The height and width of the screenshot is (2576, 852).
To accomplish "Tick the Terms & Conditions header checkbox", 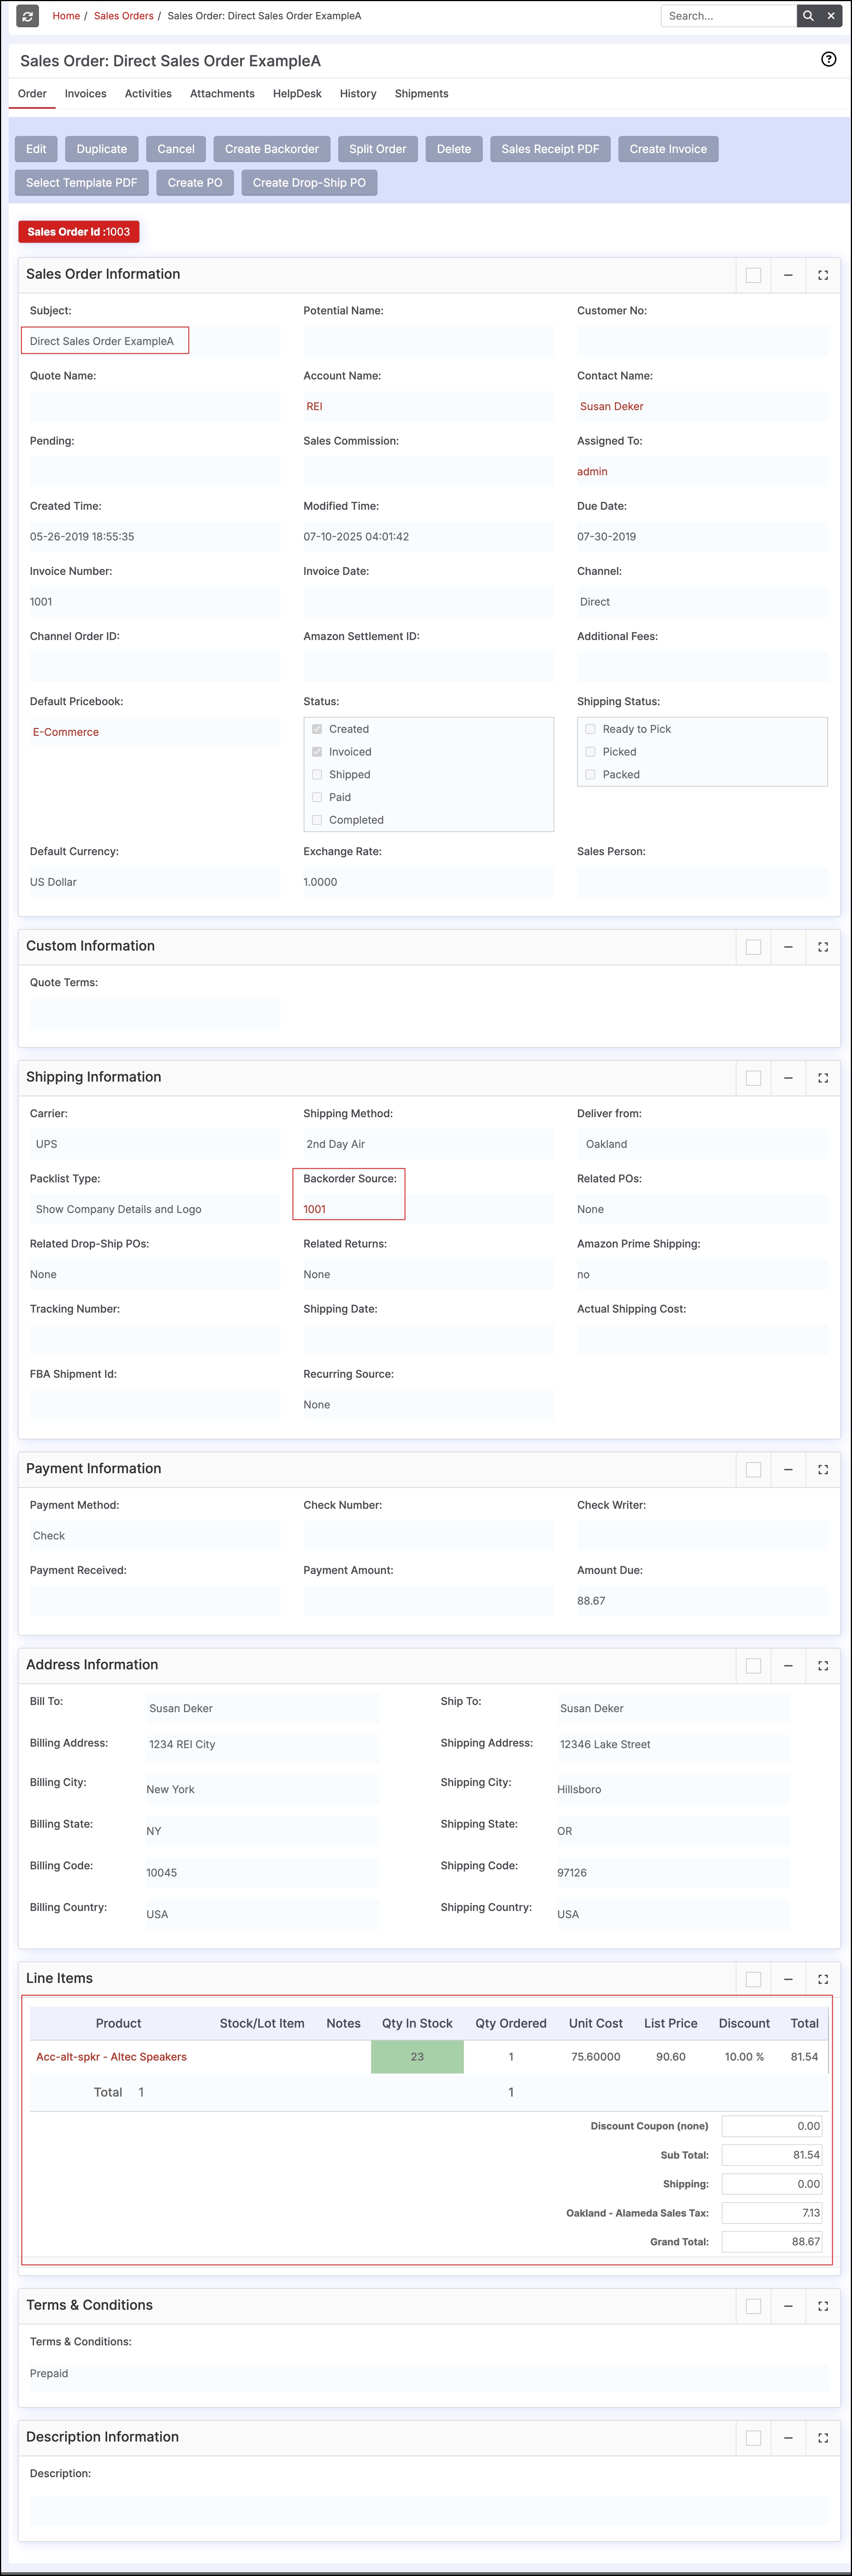I will point(754,2306).
